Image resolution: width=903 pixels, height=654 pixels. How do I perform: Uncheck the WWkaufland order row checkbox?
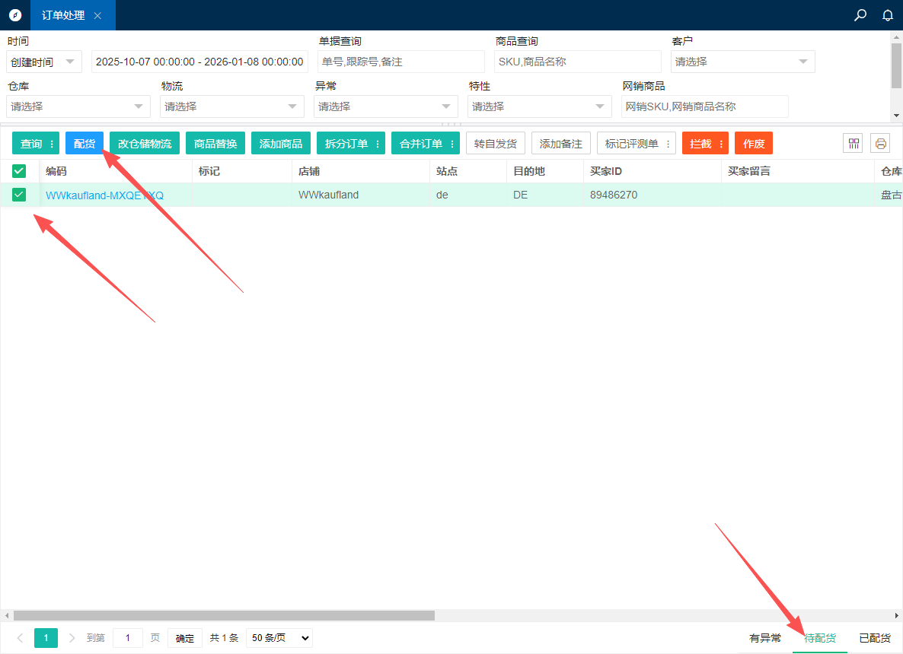point(19,195)
